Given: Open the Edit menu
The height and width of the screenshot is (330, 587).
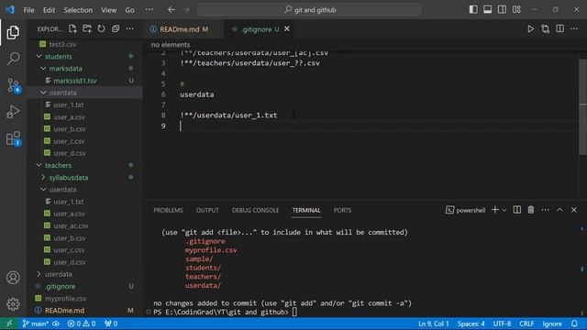Looking at the screenshot, I should tap(49, 10).
